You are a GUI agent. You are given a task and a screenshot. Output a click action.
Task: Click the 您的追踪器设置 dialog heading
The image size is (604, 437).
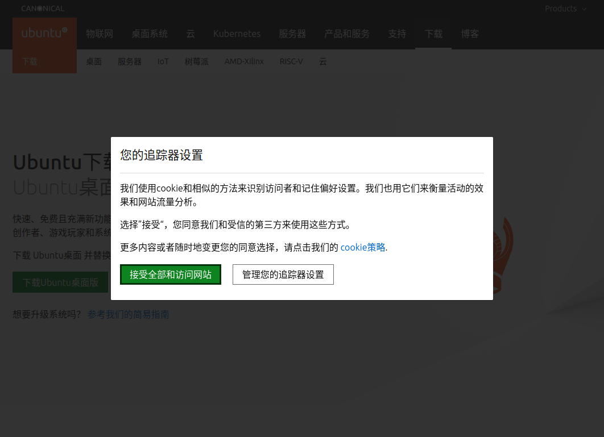[162, 155]
